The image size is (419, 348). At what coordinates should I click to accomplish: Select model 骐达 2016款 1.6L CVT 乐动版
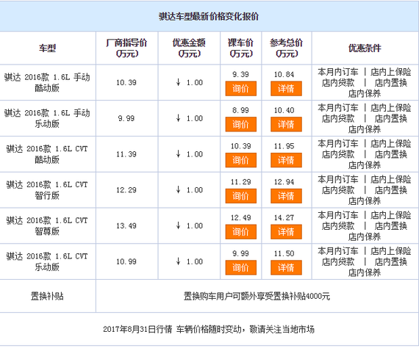47,261
